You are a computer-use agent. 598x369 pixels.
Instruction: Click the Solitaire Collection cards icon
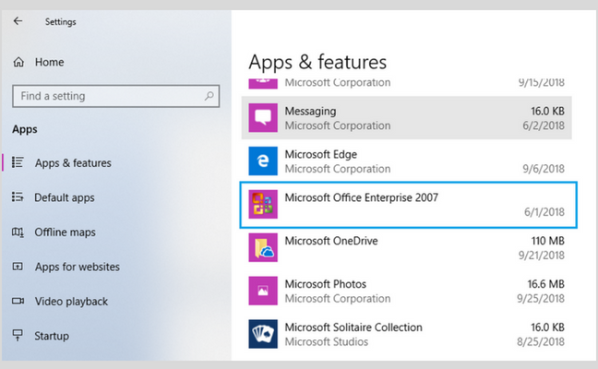tap(263, 334)
